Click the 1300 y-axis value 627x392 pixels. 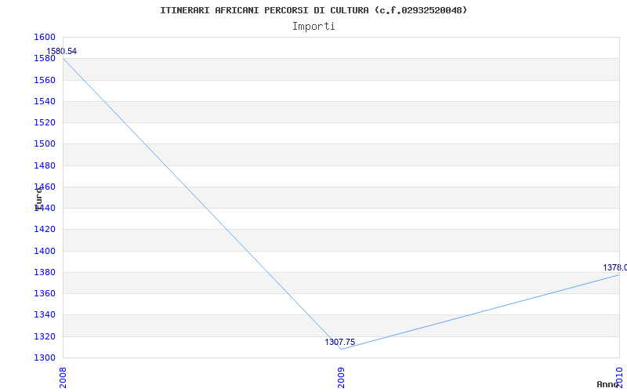point(44,358)
